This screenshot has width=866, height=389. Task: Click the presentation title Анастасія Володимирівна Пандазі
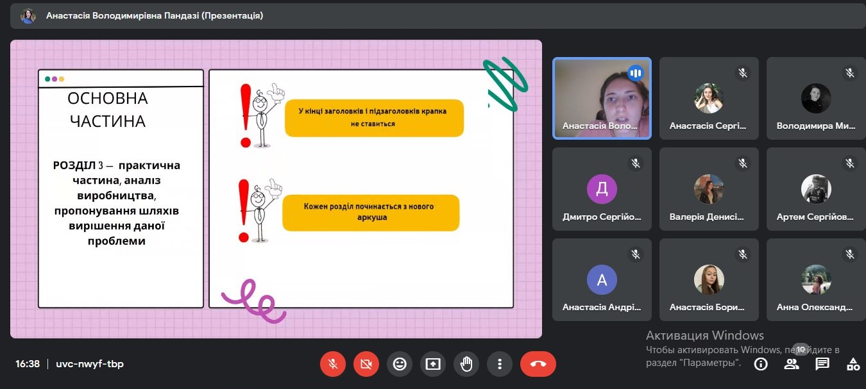pyautogui.click(x=154, y=15)
